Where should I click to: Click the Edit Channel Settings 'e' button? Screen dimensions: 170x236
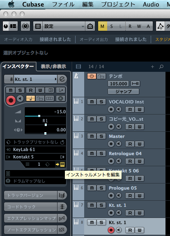[x=62, y=79]
